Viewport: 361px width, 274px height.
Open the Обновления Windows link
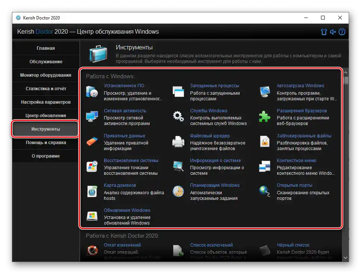(127, 210)
